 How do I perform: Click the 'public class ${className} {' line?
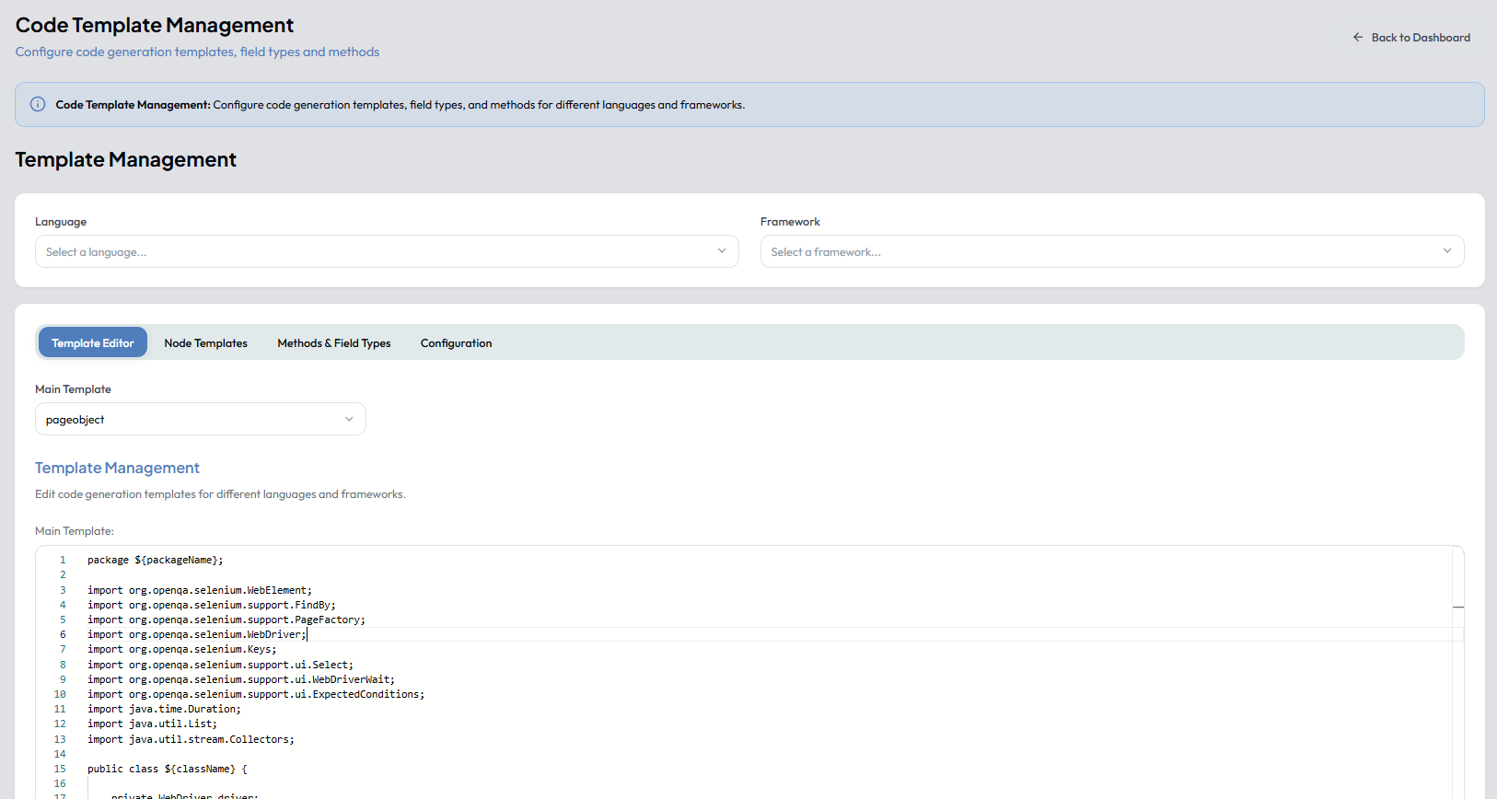tap(168, 769)
